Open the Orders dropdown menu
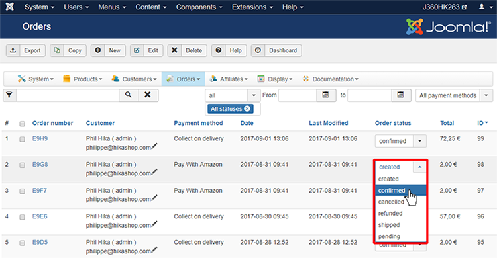The image size is (497, 258). pos(183,79)
